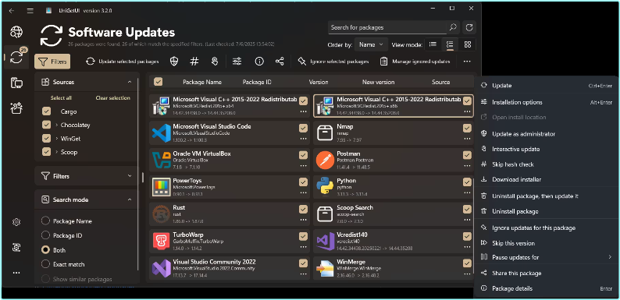
Task: Select the TurboWarp package card
Action: [230, 242]
